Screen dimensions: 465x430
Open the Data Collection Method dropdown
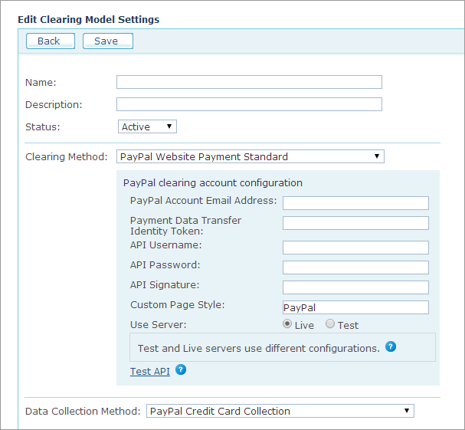280,411
